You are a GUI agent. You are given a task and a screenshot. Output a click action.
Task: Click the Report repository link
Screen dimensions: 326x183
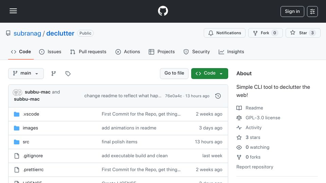tap(255, 167)
